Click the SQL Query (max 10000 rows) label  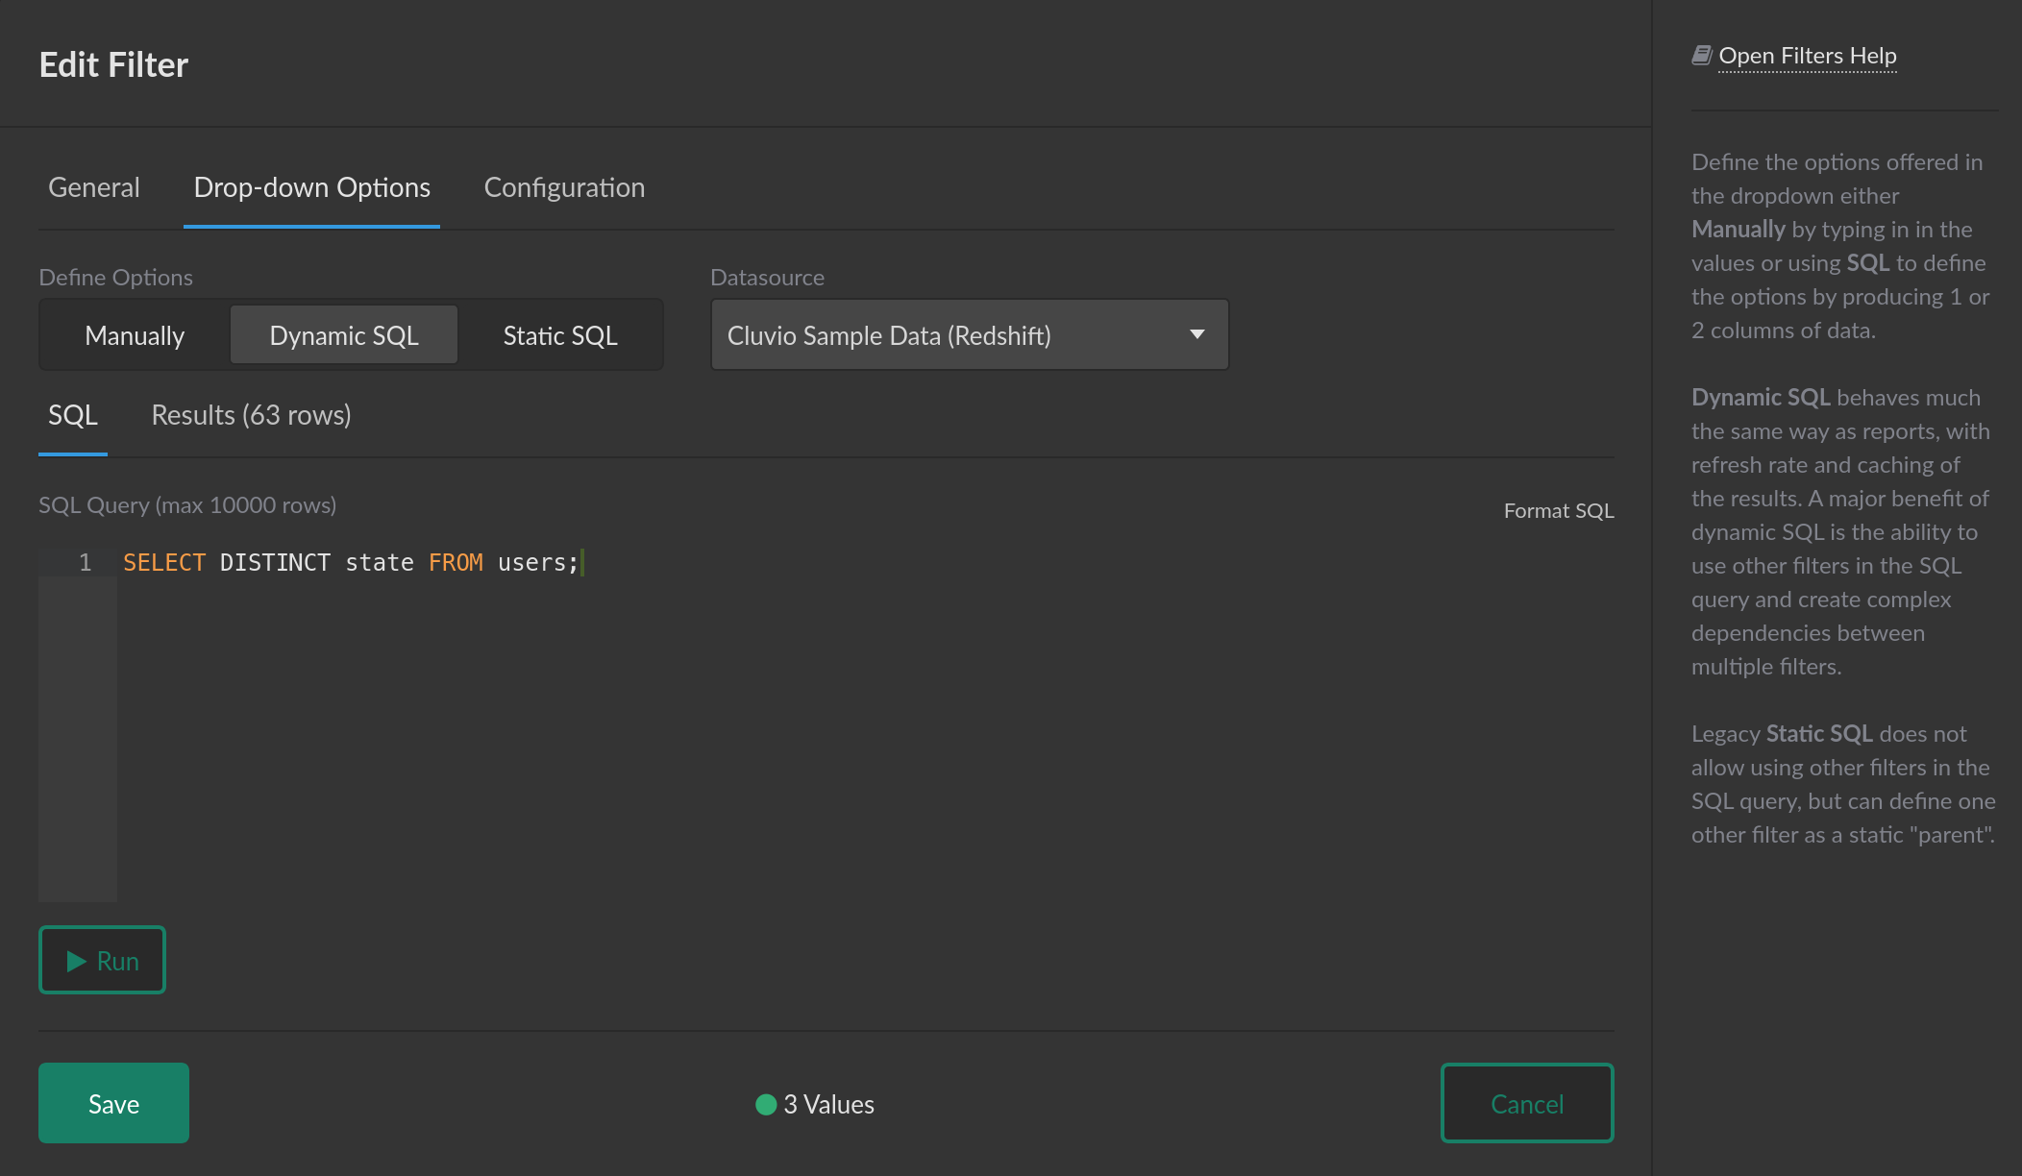click(187, 505)
